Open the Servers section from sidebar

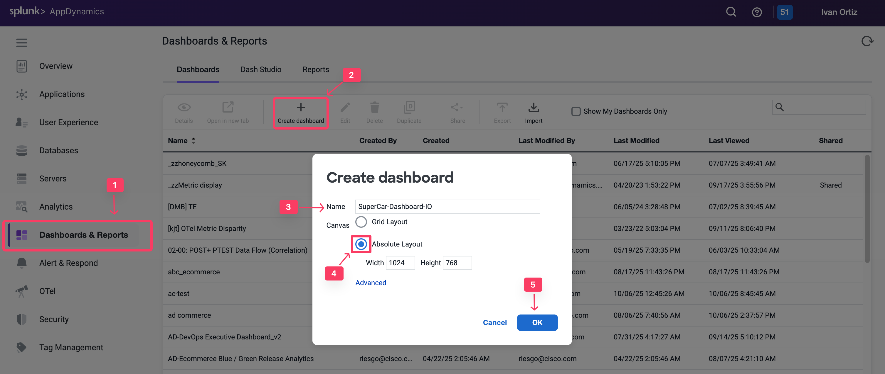[x=53, y=178]
